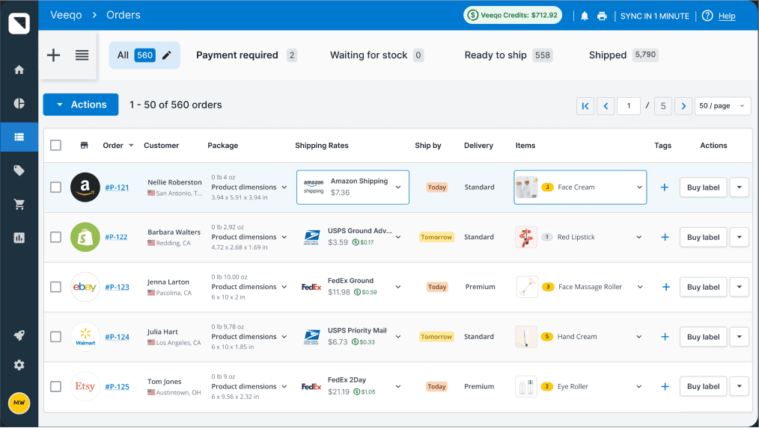The height and width of the screenshot is (428, 759).
Task: Select the checkbox for order #P-121
Action: click(x=55, y=187)
